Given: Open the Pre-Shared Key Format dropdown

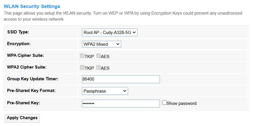Looking at the screenshot, I should coord(105,91).
